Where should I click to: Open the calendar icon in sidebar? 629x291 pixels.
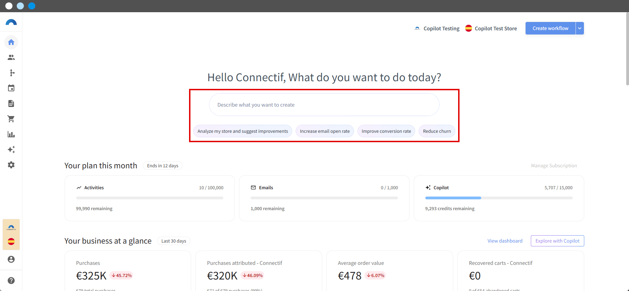[x=11, y=88]
